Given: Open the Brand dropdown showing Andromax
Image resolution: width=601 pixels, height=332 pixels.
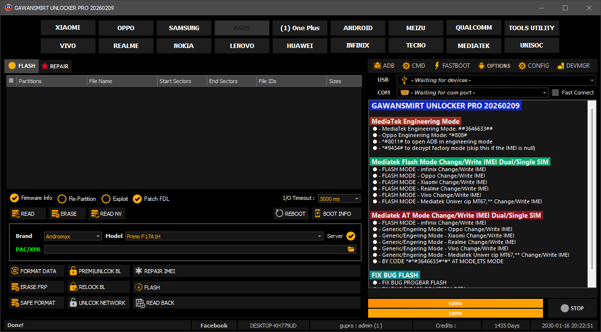Looking at the screenshot, I should point(73,237).
